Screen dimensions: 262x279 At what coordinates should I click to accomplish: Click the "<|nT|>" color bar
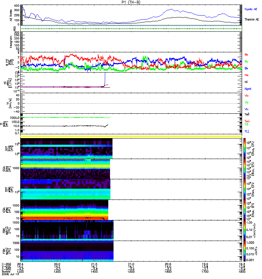pos(244,251)
